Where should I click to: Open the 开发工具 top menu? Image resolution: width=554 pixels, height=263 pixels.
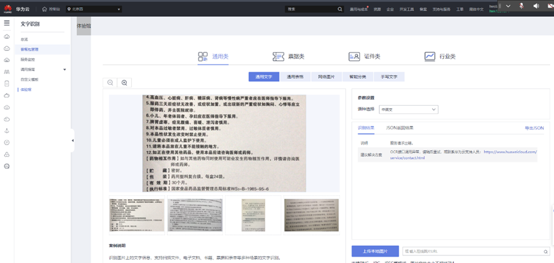(406, 10)
